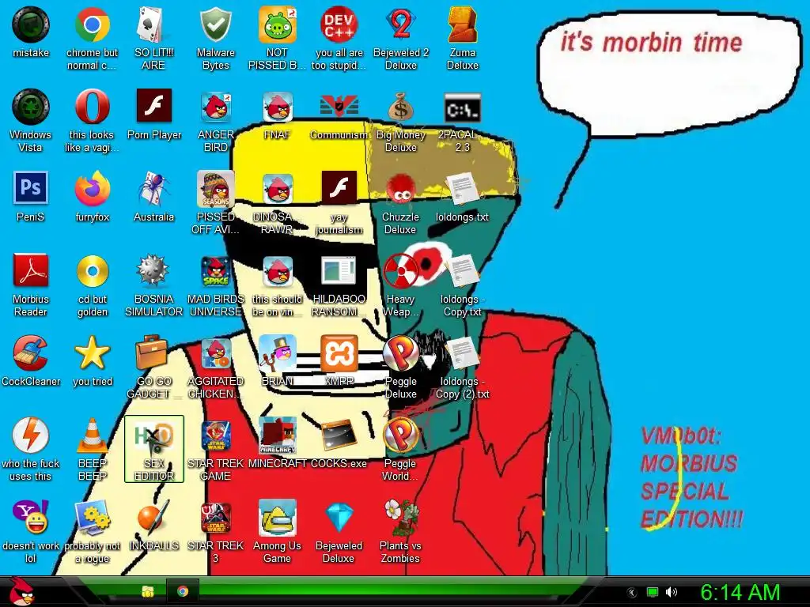This screenshot has width=810, height=607.
Task: Open 'loldongs - Copy.txt' file
Action: click(x=462, y=271)
